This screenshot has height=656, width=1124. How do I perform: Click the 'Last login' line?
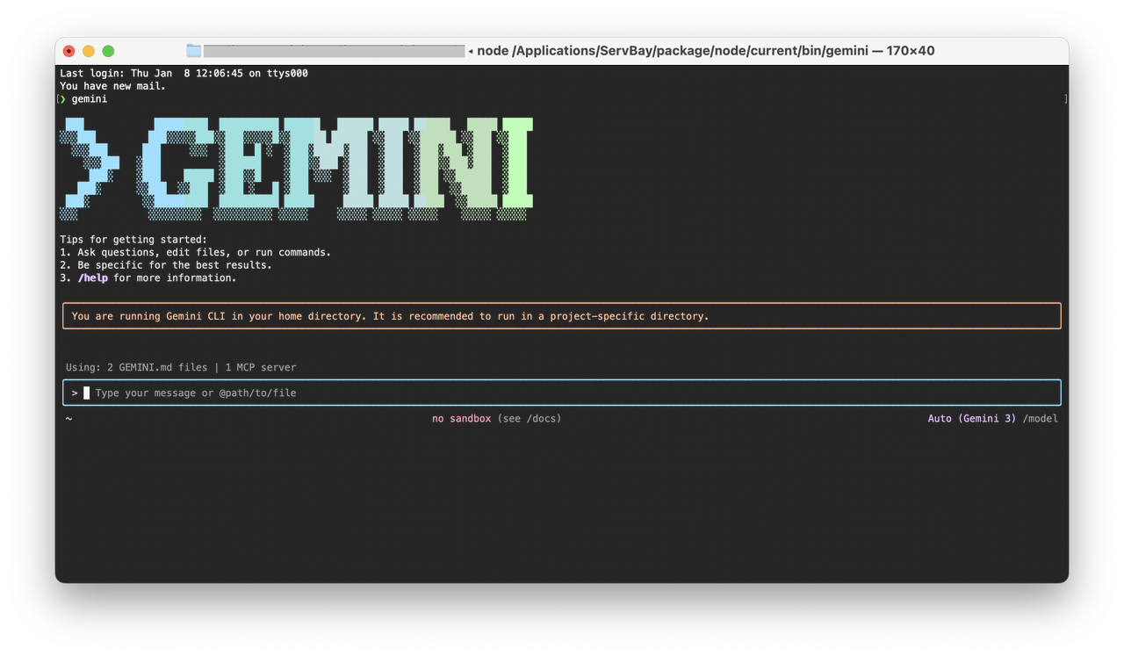pos(184,73)
